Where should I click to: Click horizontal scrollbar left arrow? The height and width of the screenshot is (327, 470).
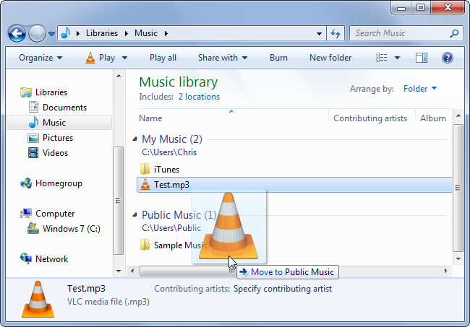132,271
